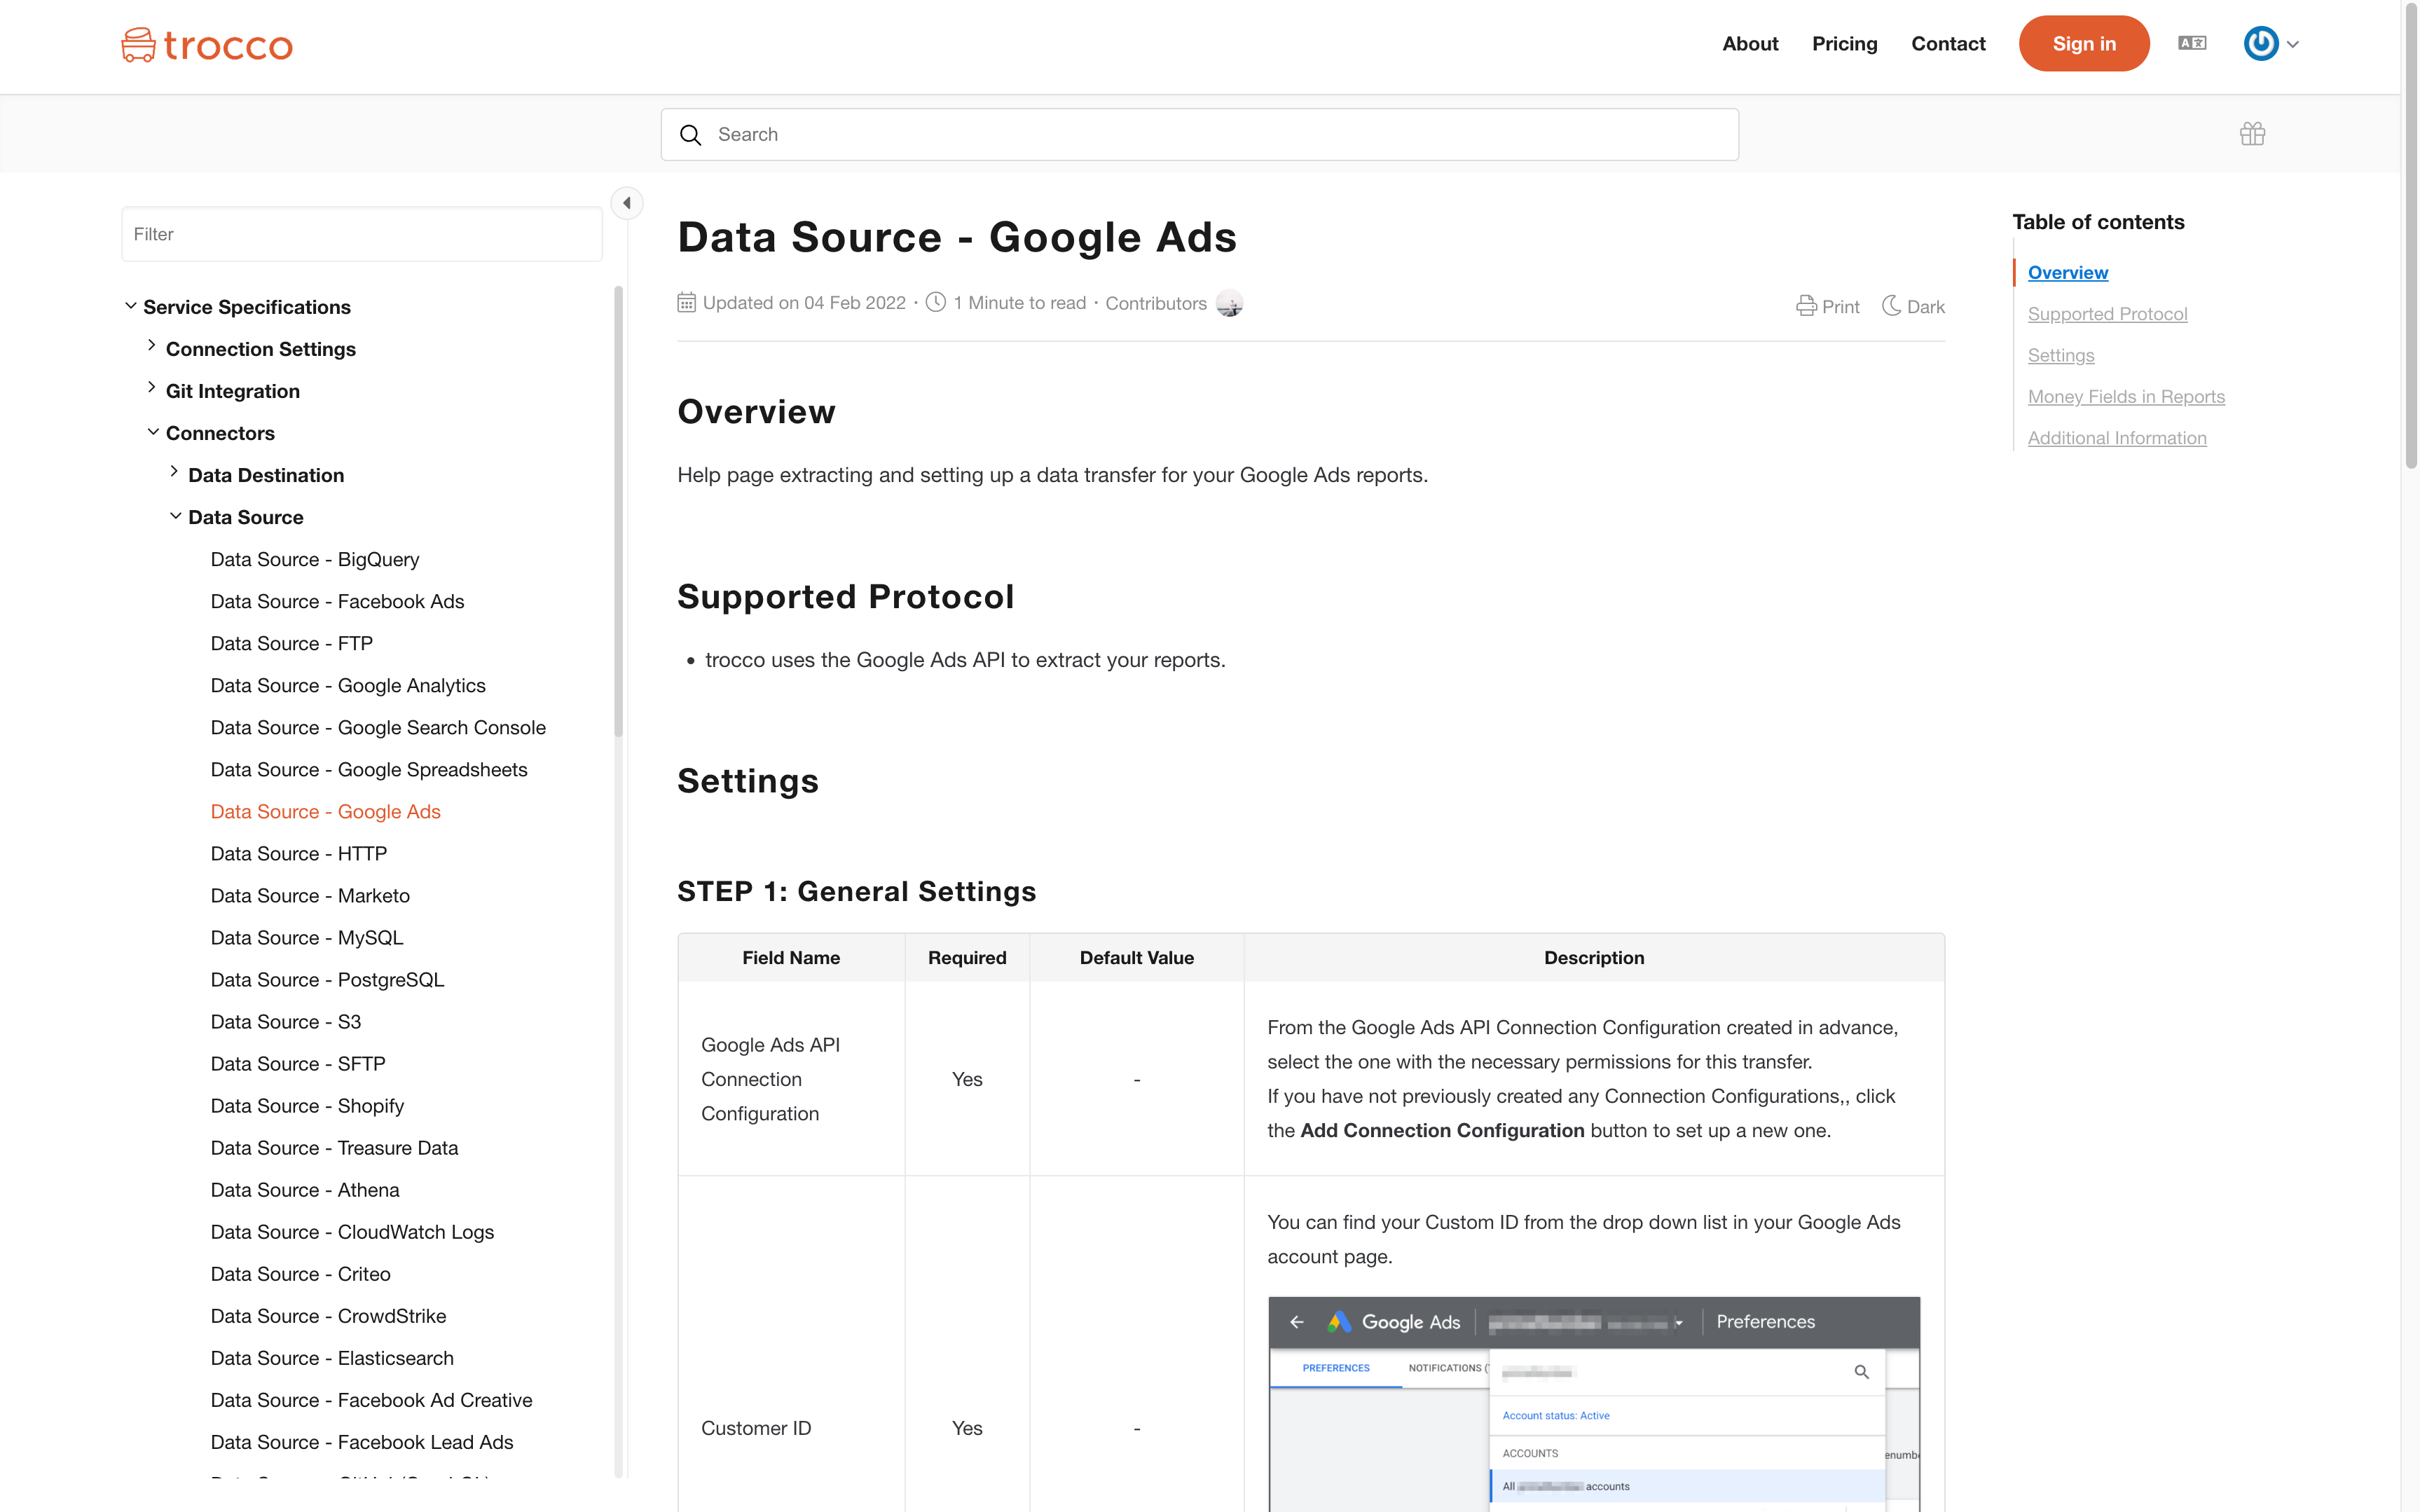Click the Sign in button
The height and width of the screenshot is (1512, 2420).
point(2083,44)
